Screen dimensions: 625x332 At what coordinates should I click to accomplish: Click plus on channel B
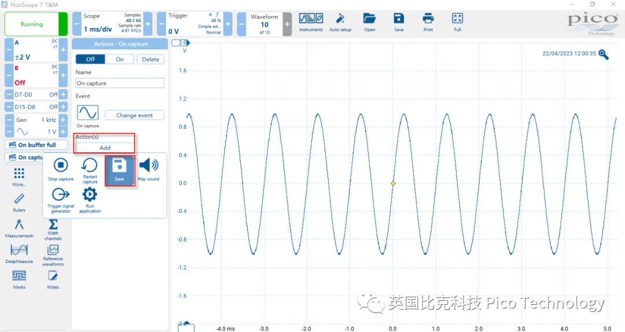63,75
